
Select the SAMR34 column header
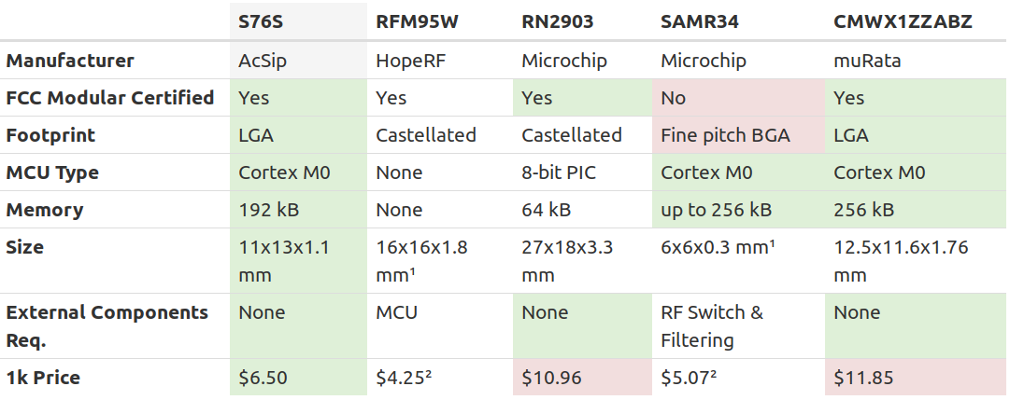[738, 21]
